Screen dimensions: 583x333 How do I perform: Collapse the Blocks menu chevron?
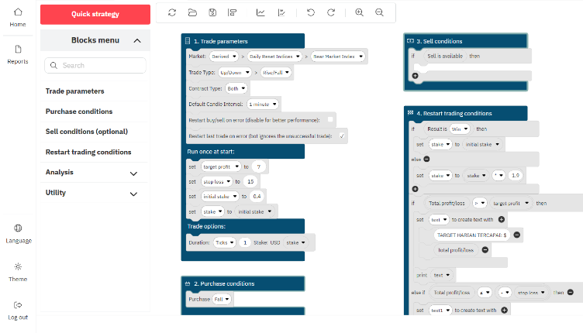click(137, 40)
